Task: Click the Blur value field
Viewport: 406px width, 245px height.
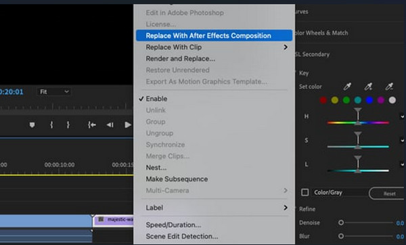Action: point(400,236)
